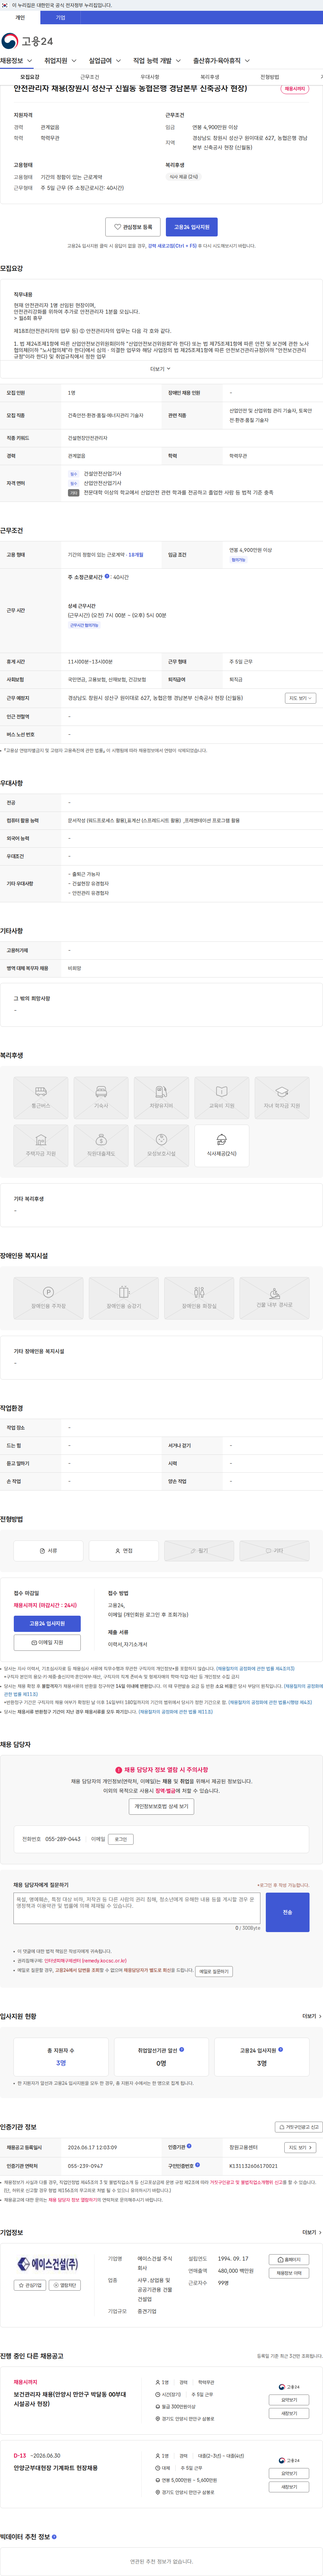This screenshot has width=323, height=2576.
Task: Expand 더보기 under the 직무내용 text
Action: [160, 369]
